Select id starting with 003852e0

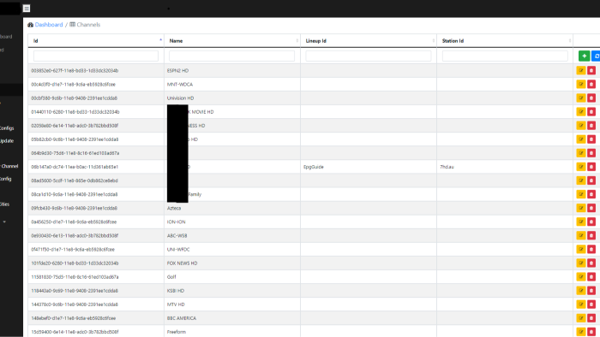pos(75,71)
